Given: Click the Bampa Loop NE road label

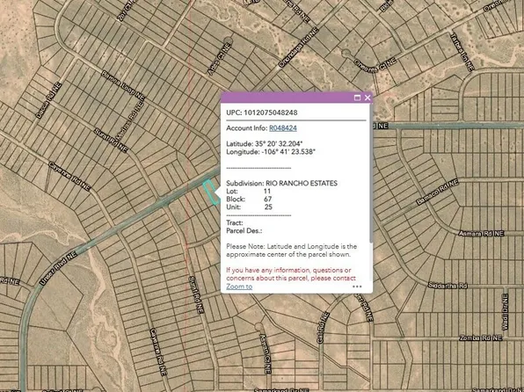Looking at the screenshot, I should [x=123, y=85].
